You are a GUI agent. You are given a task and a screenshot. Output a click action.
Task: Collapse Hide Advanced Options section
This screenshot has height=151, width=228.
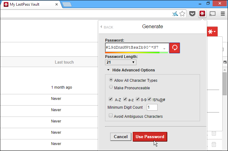[x=131, y=70]
